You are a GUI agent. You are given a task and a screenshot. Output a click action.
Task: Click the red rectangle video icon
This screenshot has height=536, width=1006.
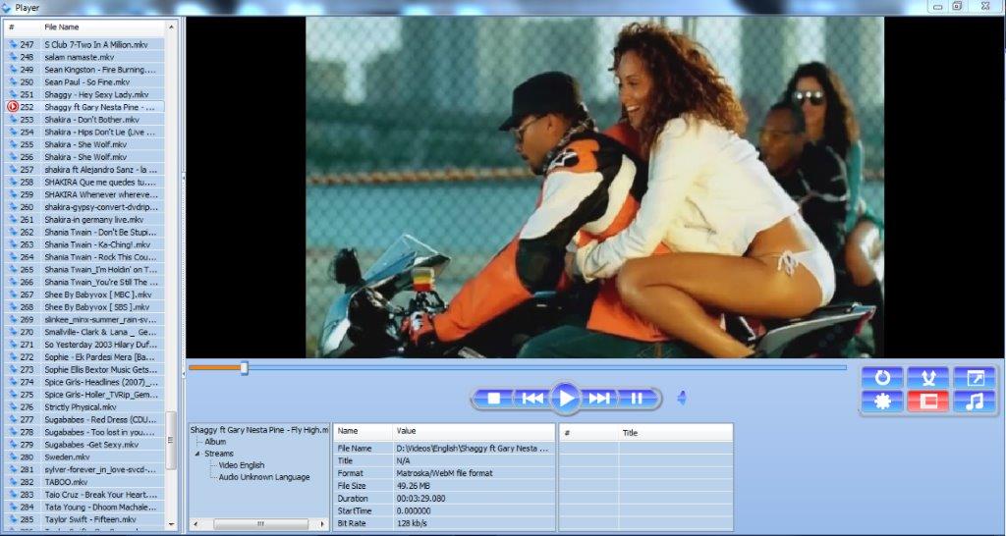click(x=928, y=401)
